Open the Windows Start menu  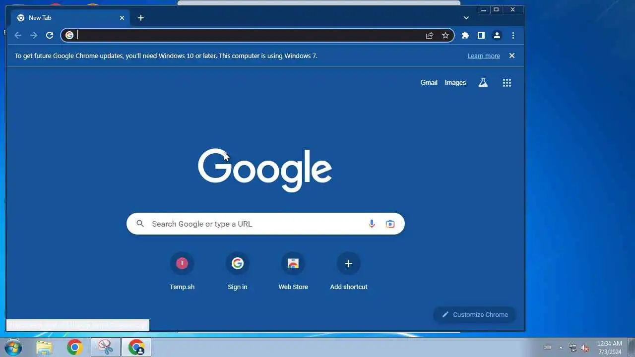click(13, 348)
